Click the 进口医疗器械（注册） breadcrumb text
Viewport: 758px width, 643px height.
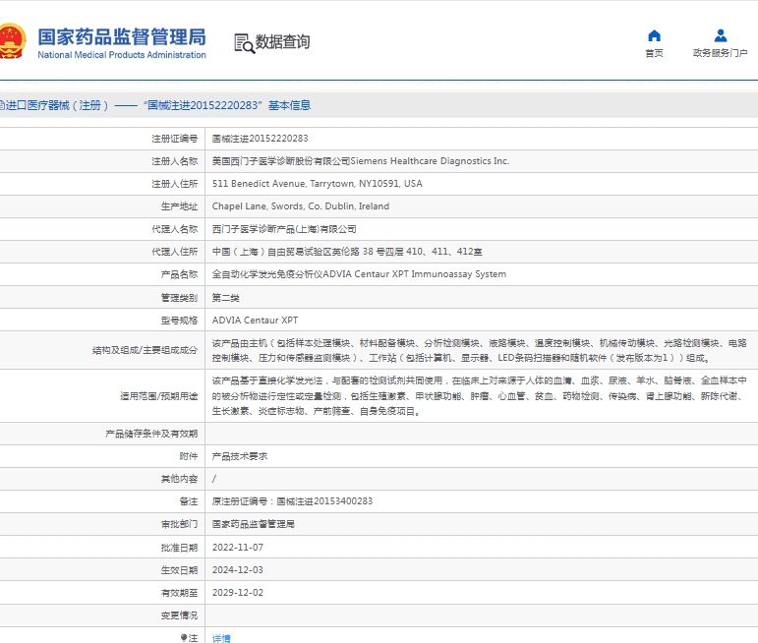tap(53, 105)
